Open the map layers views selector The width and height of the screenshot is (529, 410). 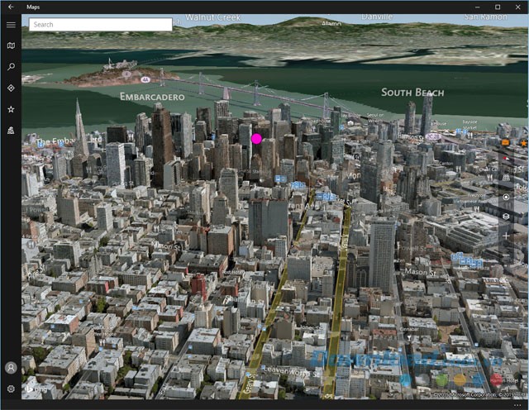point(506,217)
